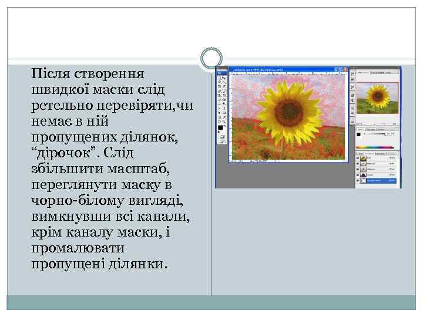Select the Eraser tool

219,100
